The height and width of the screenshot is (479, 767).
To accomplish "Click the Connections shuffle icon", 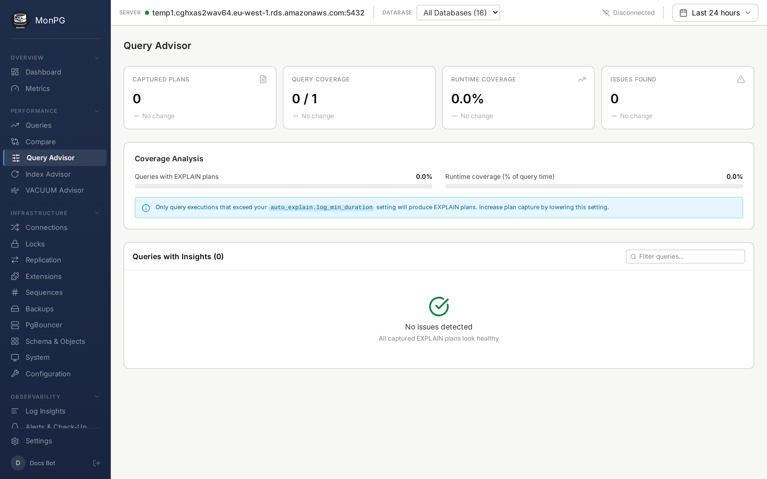I will [x=15, y=227].
